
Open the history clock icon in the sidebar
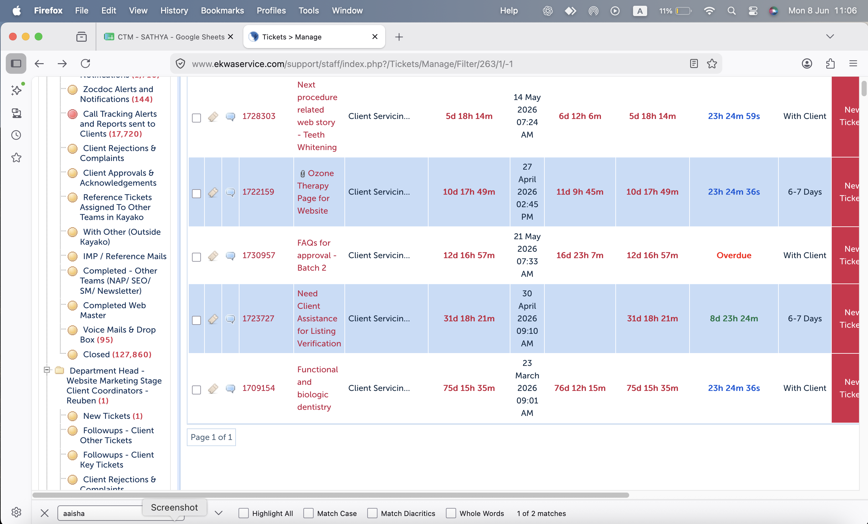point(16,135)
